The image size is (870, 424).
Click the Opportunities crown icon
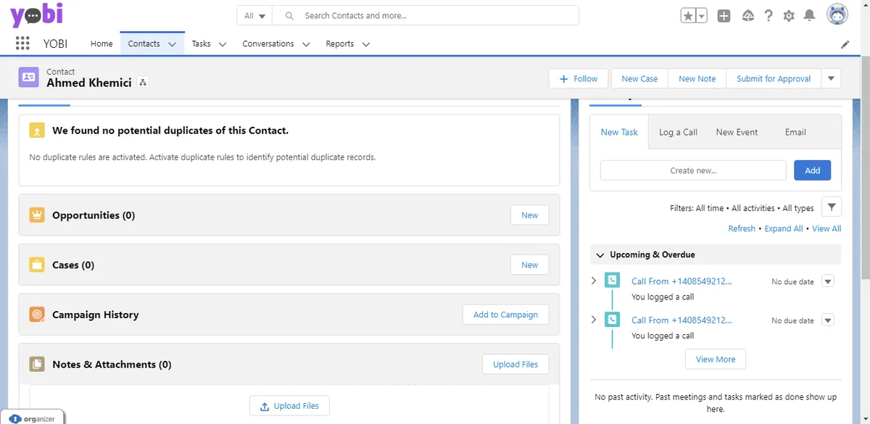point(37,215)
